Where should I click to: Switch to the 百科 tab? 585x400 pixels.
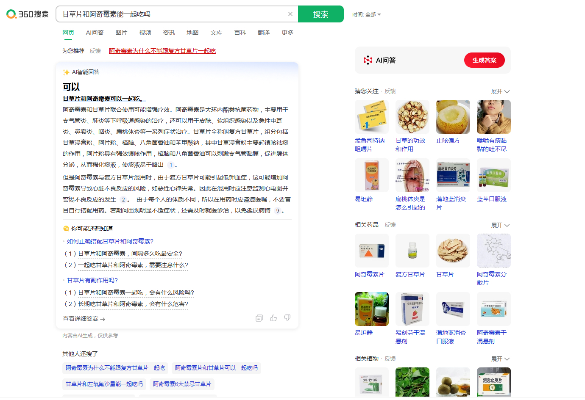240,33
